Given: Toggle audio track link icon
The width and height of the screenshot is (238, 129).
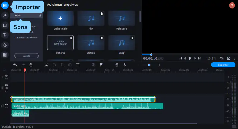Looking at the screenshot, I should [x=6, y=108].
